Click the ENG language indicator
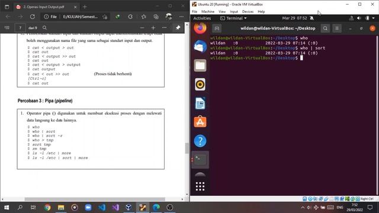This screenshot has width=379, height=213. pos(339,208)
